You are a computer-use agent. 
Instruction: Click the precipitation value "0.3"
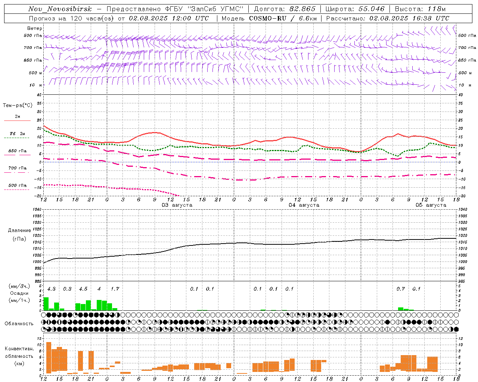pos(67,289)
